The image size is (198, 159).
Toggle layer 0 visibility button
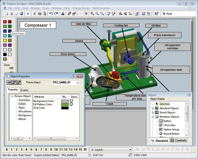7,150
